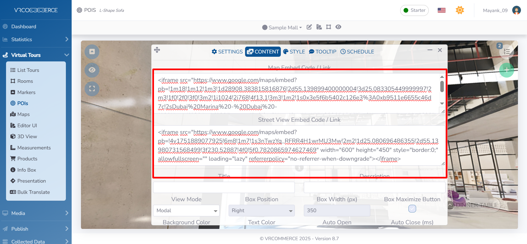527x244 pixels.
Task: Click the edit tour pencil icon
Action: 309,27
